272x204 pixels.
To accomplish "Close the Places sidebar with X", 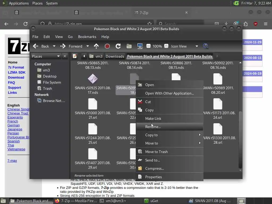I will point(65,56).
